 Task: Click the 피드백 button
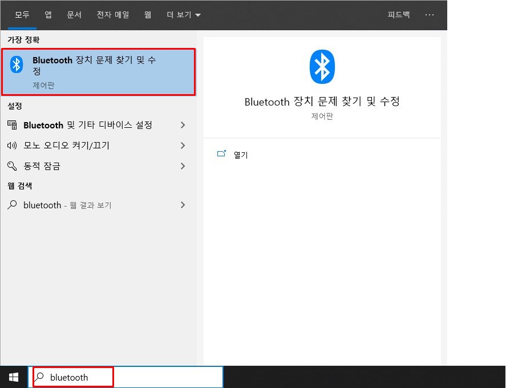[x=399, y=15]
